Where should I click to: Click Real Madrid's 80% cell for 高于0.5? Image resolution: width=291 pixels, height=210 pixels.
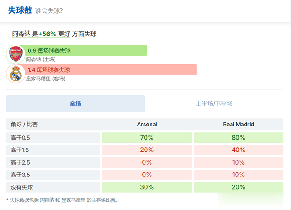point(238,137)
